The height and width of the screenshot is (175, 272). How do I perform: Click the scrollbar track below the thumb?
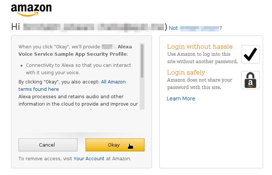pyautogui.click(x=142, y=94)
